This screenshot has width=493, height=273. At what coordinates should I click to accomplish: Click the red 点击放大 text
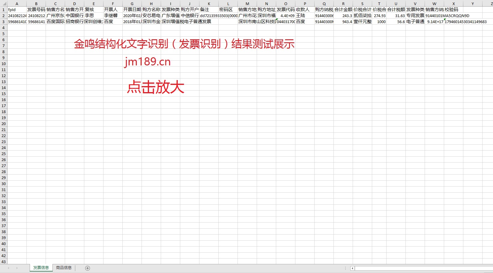point(156,87)
